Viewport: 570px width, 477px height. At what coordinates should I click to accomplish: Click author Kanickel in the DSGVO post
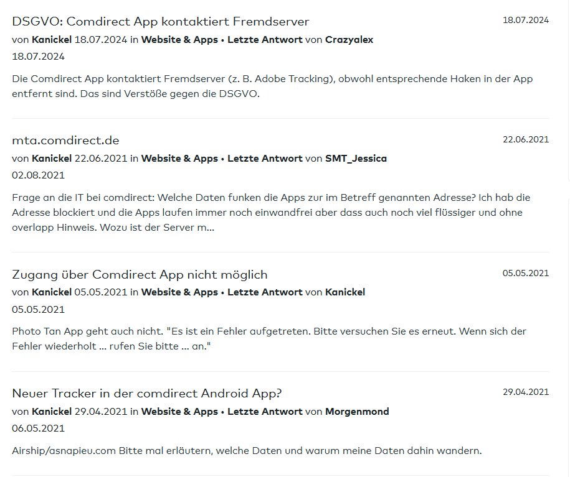pyautogui.click(x=52, y=40)
